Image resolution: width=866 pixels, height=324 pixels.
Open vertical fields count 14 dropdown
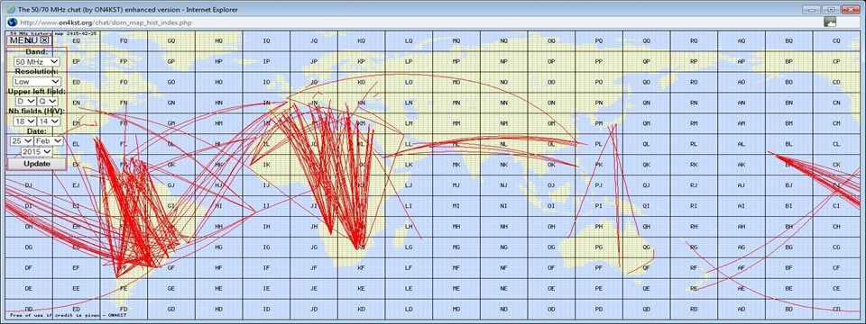[x=48, y=121]
